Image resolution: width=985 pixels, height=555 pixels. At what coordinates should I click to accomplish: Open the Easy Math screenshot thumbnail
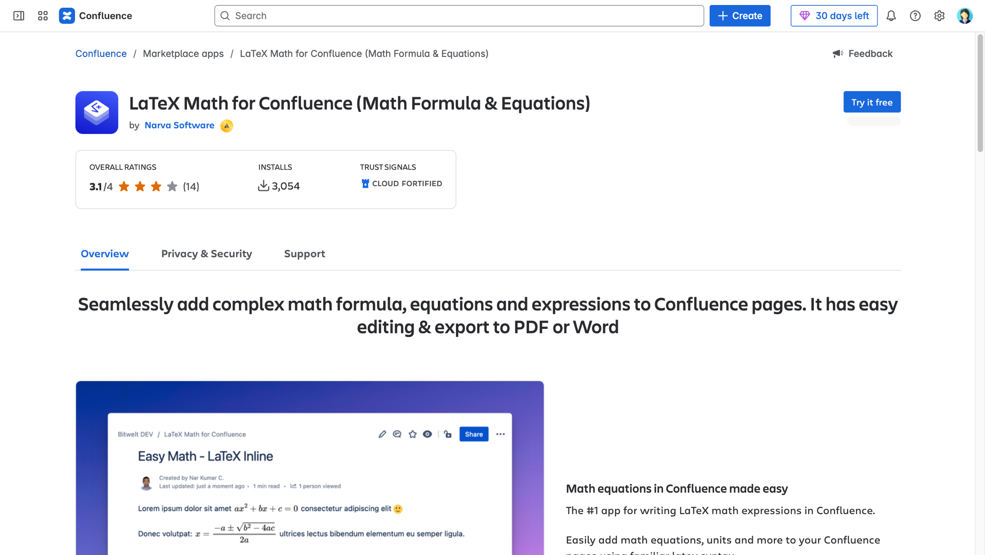coord(310,467)
